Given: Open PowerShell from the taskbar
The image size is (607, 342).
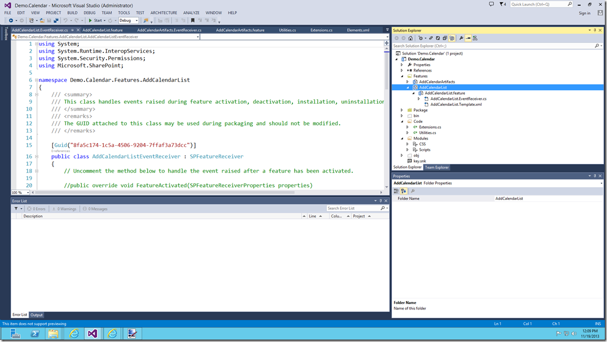Looking at the screenshot, I should (x=35, y=333).
